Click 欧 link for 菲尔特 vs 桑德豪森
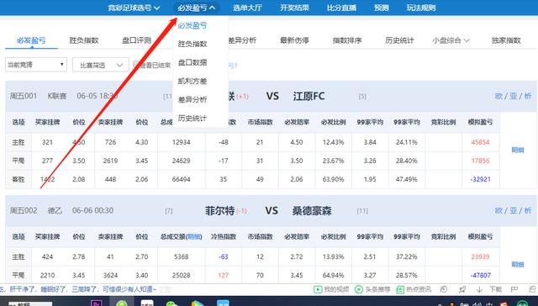 click(x=498, y=211)
